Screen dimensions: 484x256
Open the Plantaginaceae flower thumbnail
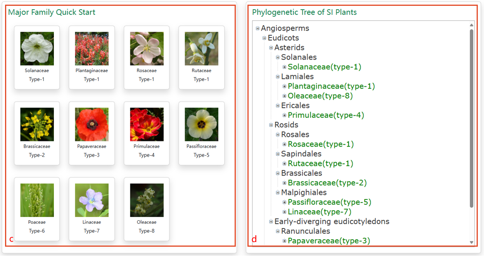(x=92, y=48)
